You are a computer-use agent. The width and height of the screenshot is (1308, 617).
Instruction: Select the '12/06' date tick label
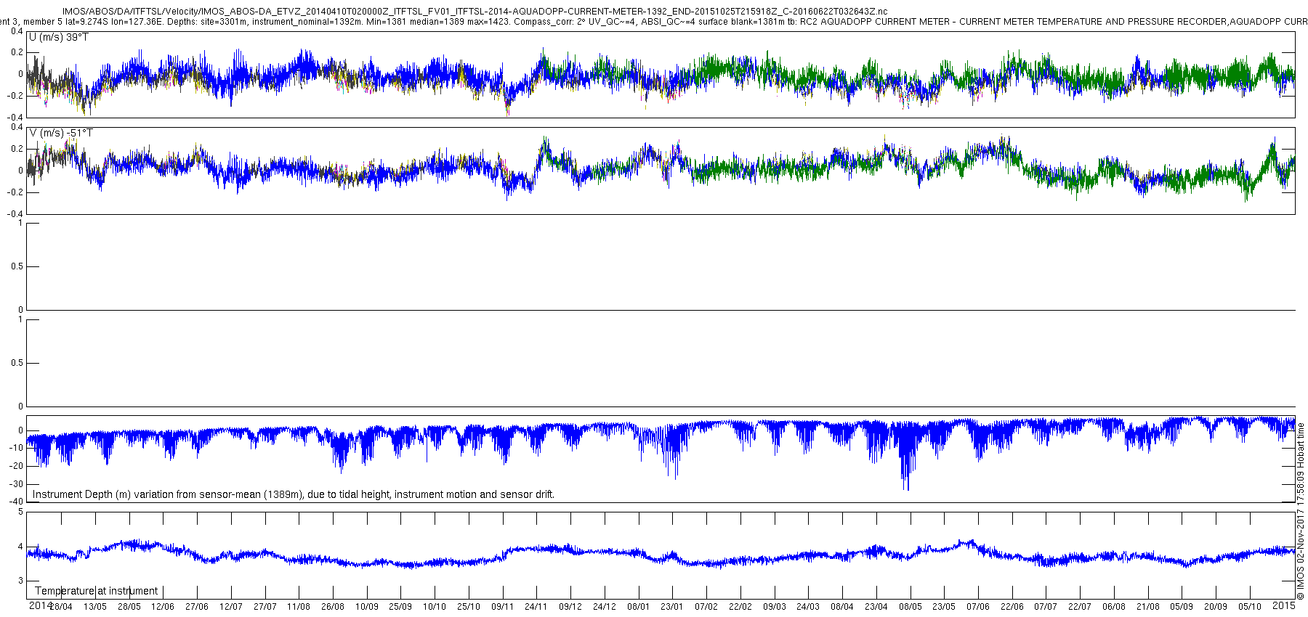163,607
